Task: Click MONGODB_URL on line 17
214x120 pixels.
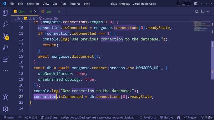Action: point(148,68)
